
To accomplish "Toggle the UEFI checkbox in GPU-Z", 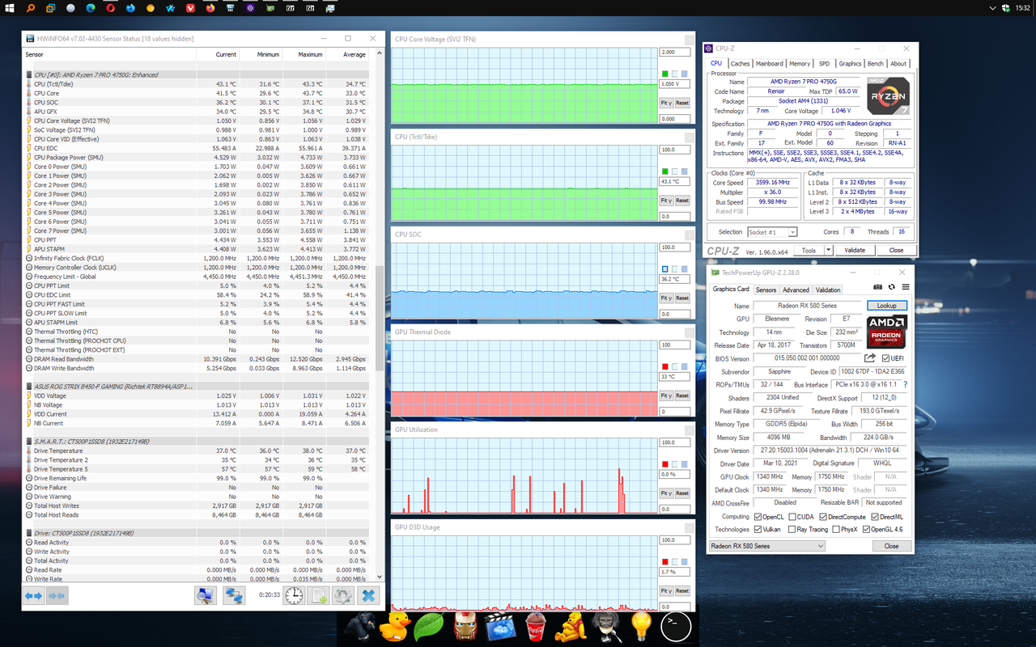I will pyautogui.click(x=885, y=358).
